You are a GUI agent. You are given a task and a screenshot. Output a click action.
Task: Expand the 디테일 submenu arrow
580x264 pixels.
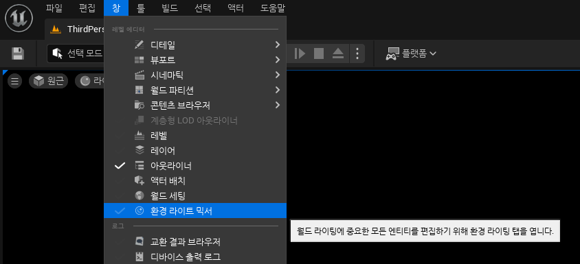coord(278,45)
